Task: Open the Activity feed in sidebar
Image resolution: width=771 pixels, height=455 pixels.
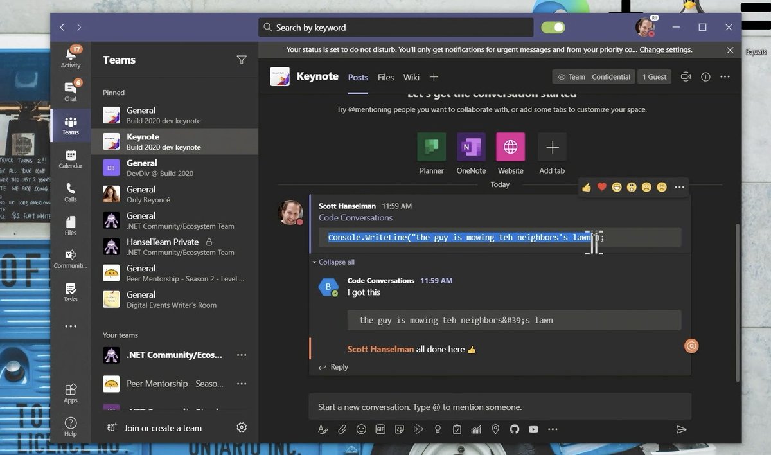Action: tap(71, 57)
